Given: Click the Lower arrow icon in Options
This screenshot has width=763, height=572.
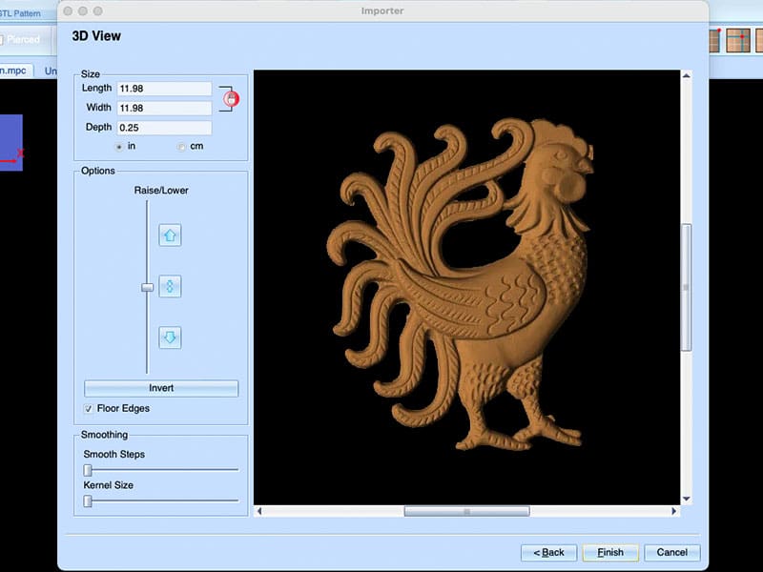Looking at the screenshot, I should [169, 337].
